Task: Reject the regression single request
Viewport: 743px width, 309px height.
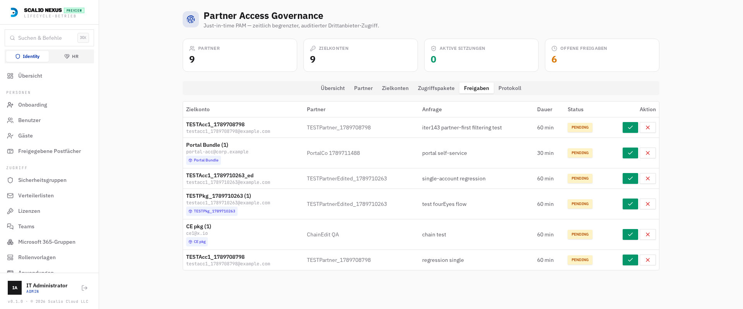Action: click(647, 260)
